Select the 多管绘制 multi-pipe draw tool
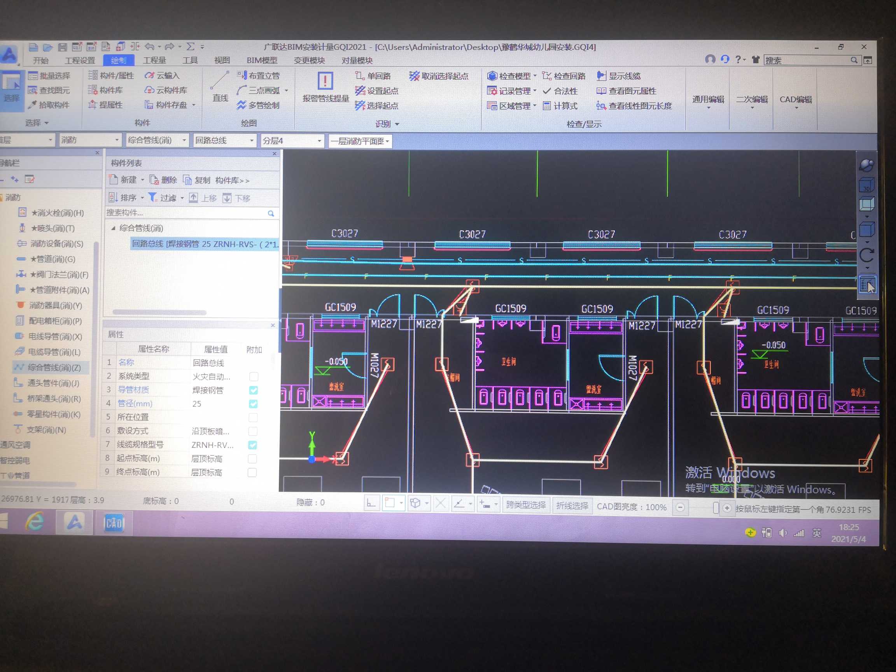The image size is (896, 672). [258, 105]
